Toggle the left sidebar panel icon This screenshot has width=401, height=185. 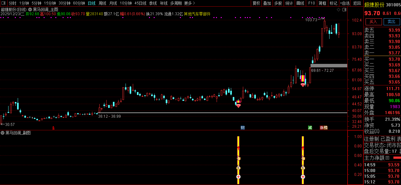[3, 3]
